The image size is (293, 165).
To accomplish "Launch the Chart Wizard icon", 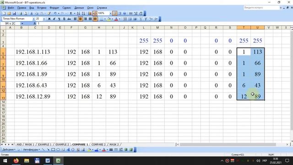I will click(x=90, y=13).
